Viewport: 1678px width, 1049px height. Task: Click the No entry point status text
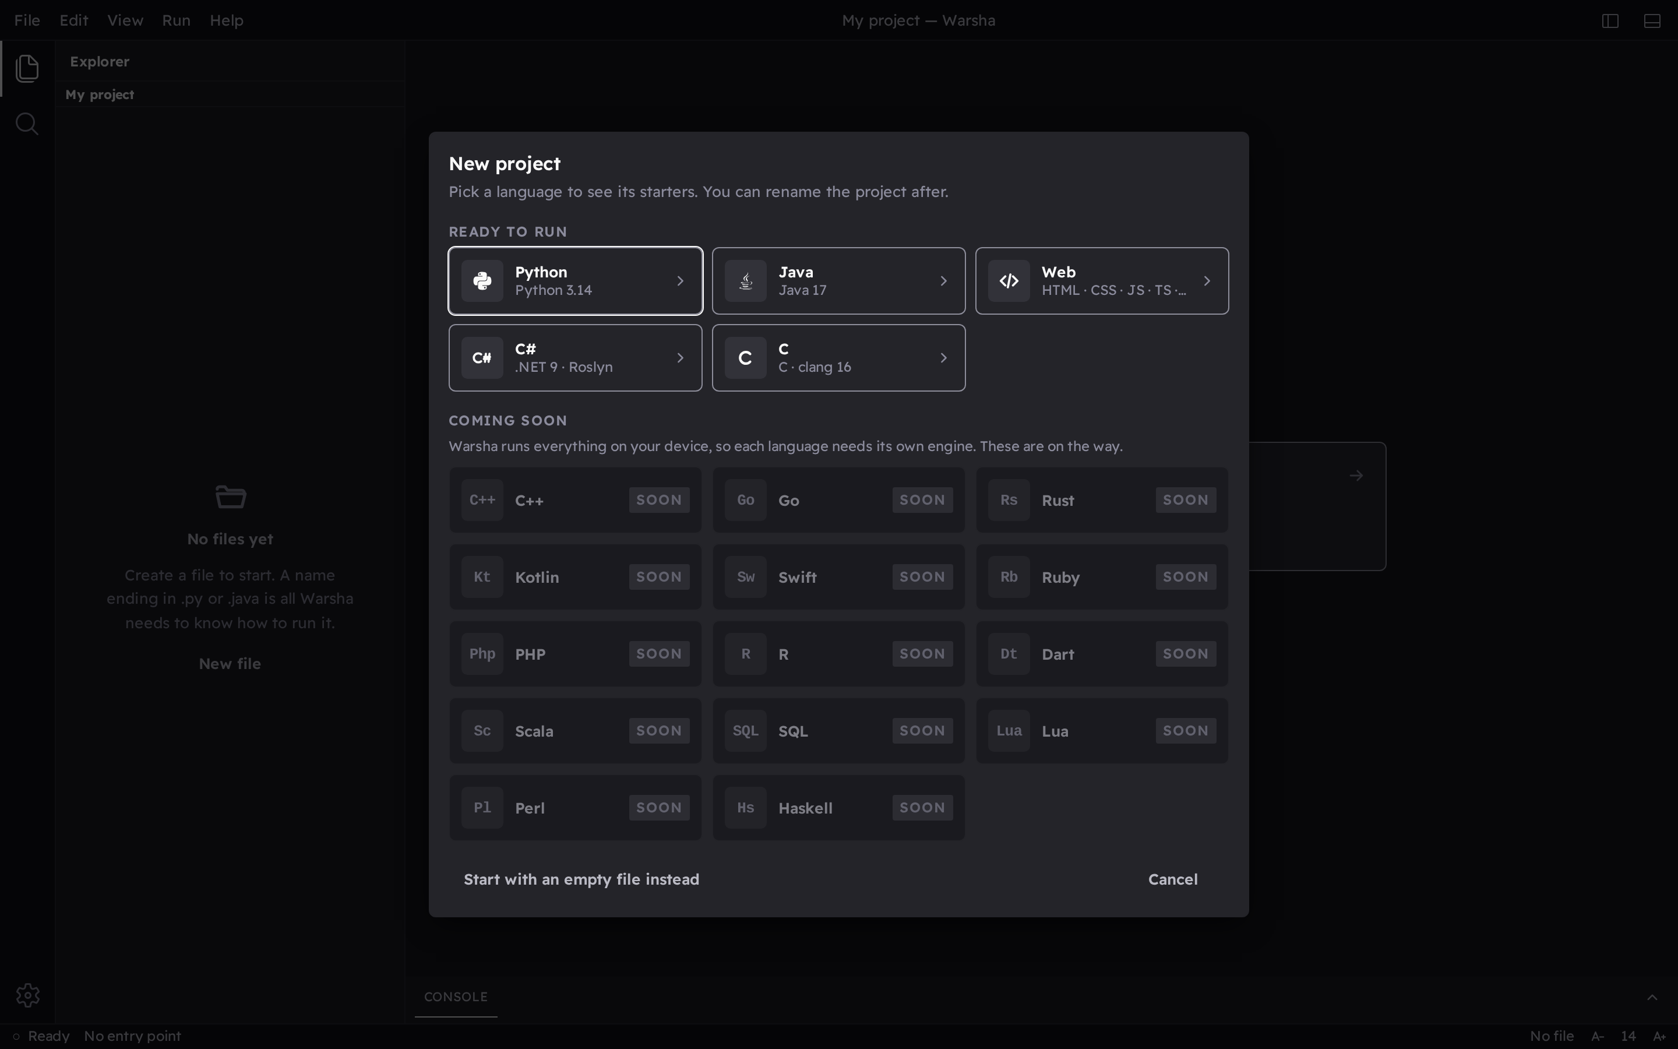(x=132, y=1037)
